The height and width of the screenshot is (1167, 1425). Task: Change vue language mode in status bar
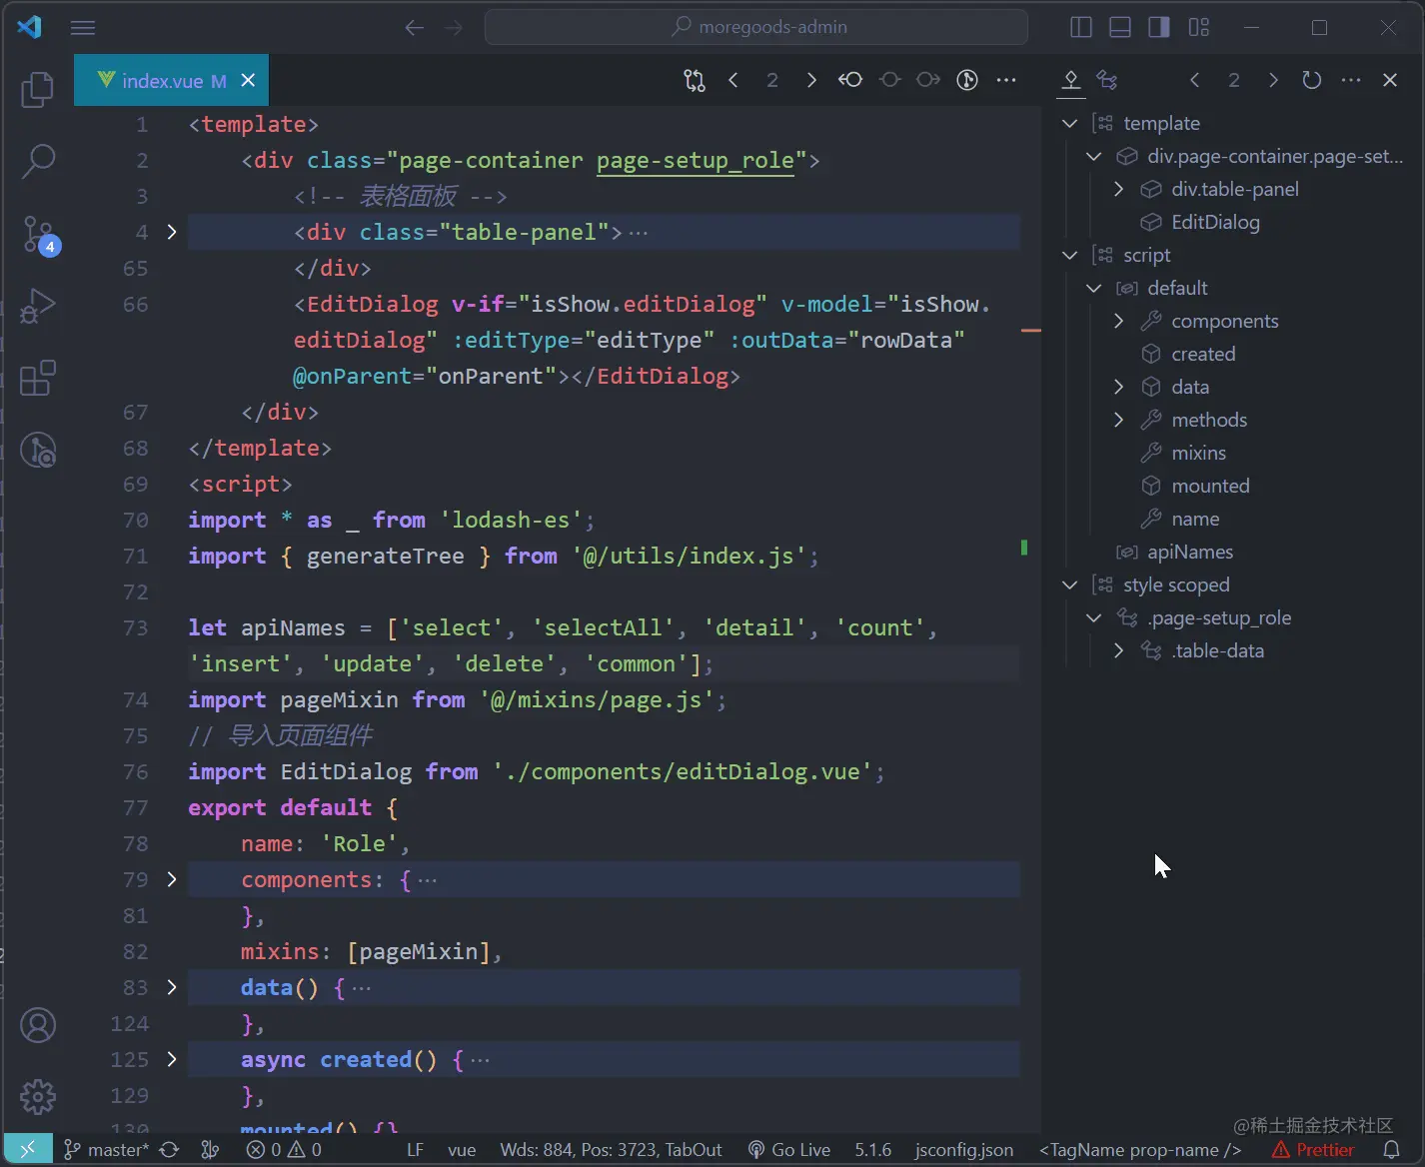click(x=461, y=1150)
